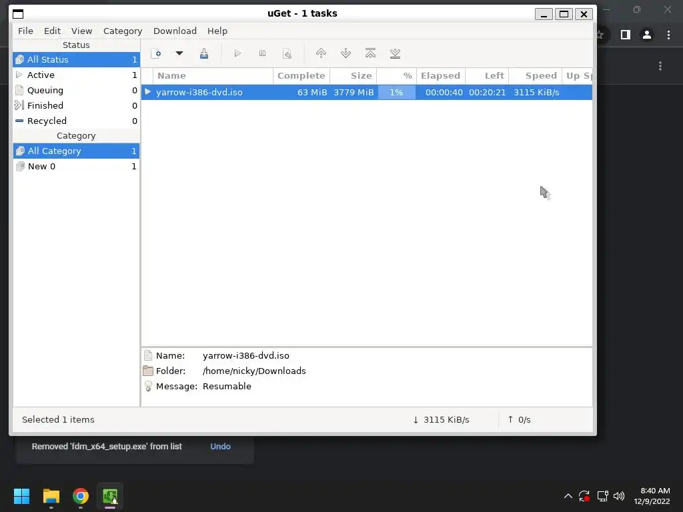Click the uGet window menu icon in title bar
Image resolution: width=683 pixels, height=512 pixels.
click(x=18, y=14)
